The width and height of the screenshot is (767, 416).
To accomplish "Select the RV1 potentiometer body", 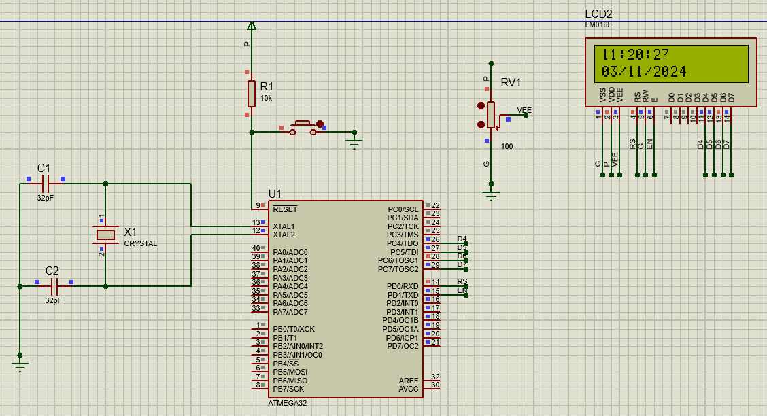I will click(x=491, y=116).
